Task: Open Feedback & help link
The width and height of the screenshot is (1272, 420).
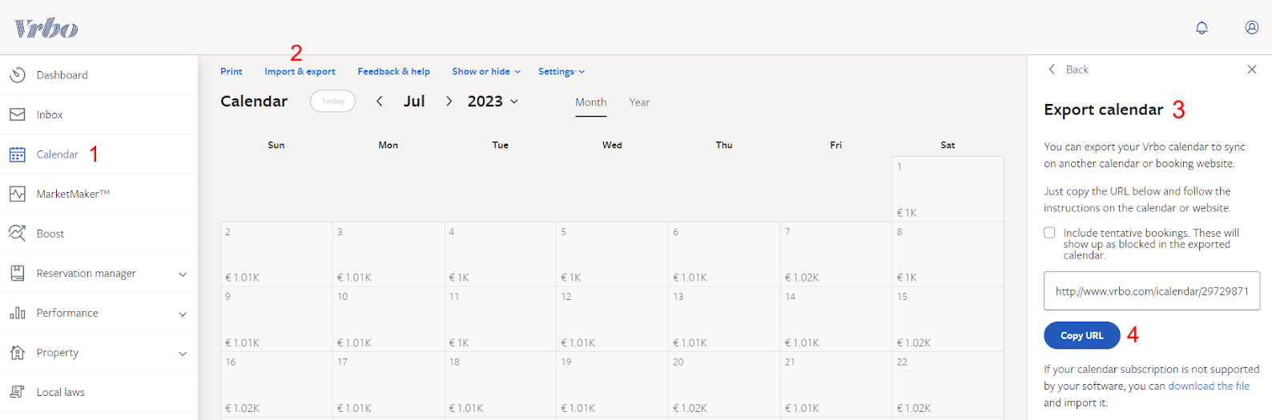Action: pos(393,71)
